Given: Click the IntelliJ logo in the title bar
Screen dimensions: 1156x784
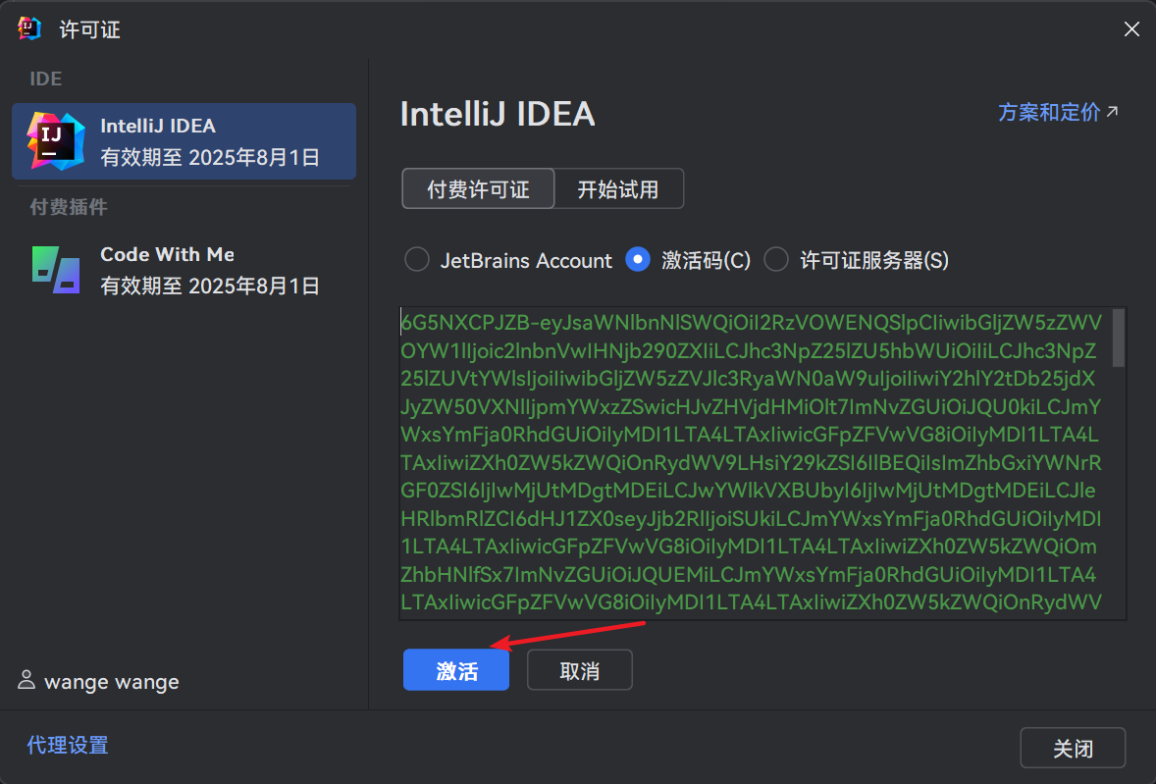Looking at the screenshot, I should (29, 29).
